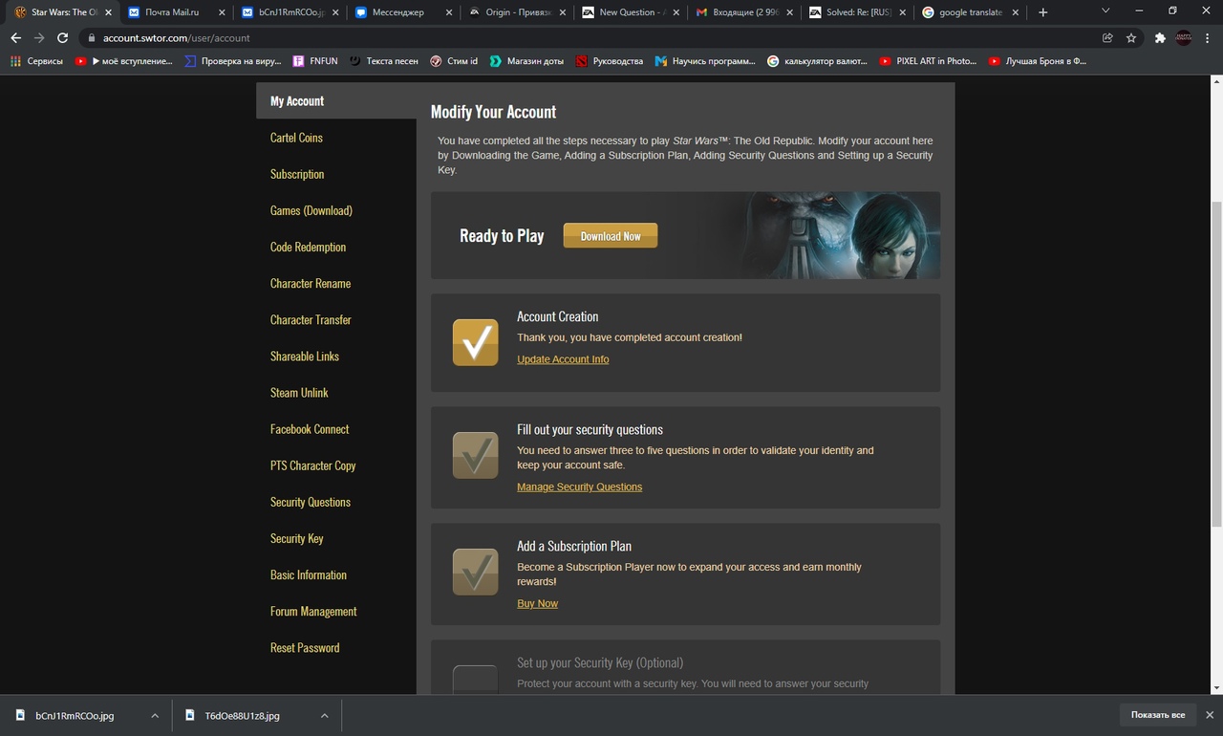The image size is (1223, 736).
Task: Click the Показать все downloads button
Action: point(1157,715)
